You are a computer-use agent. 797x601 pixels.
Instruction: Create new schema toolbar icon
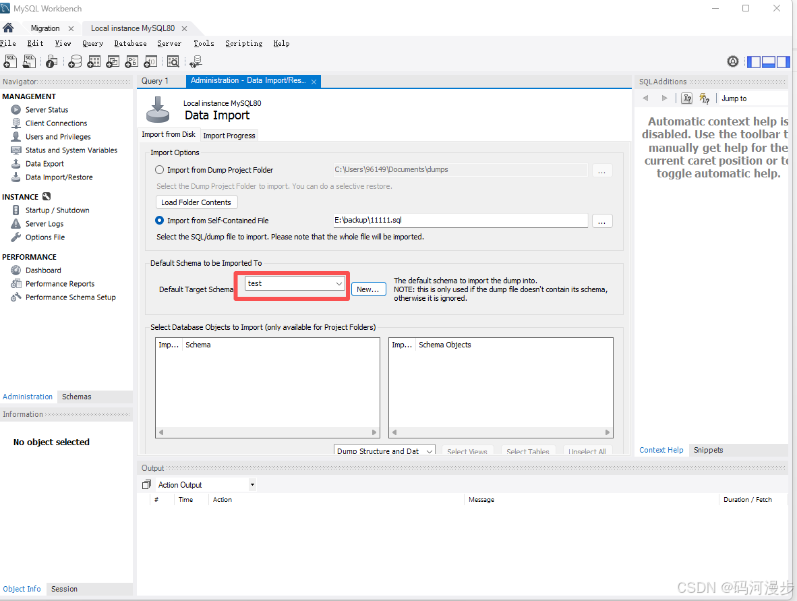click(x=75, y=61)
